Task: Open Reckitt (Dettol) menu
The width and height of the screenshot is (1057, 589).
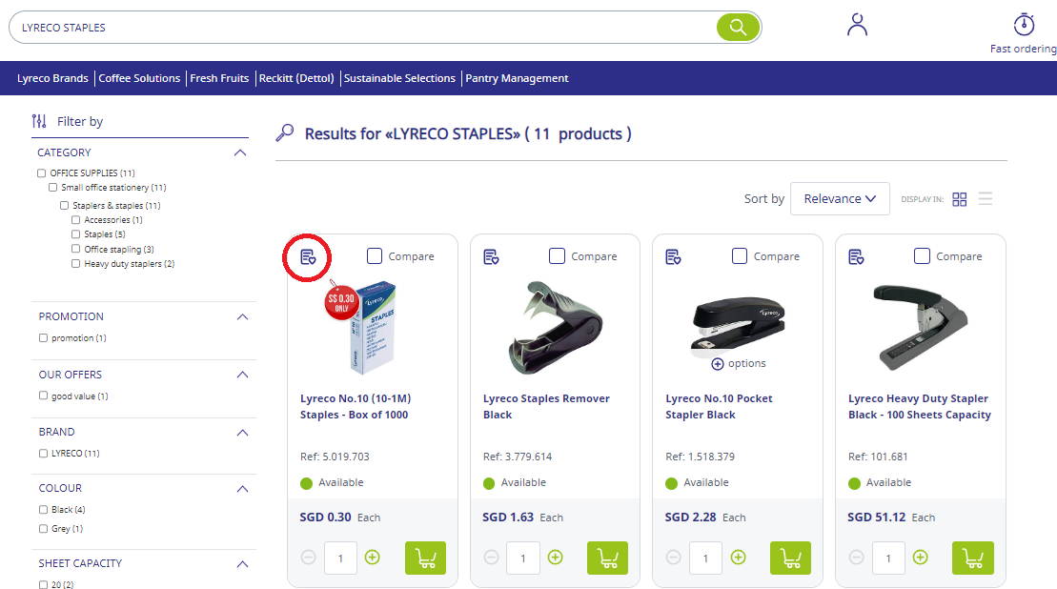Action: tap(296, 78)
